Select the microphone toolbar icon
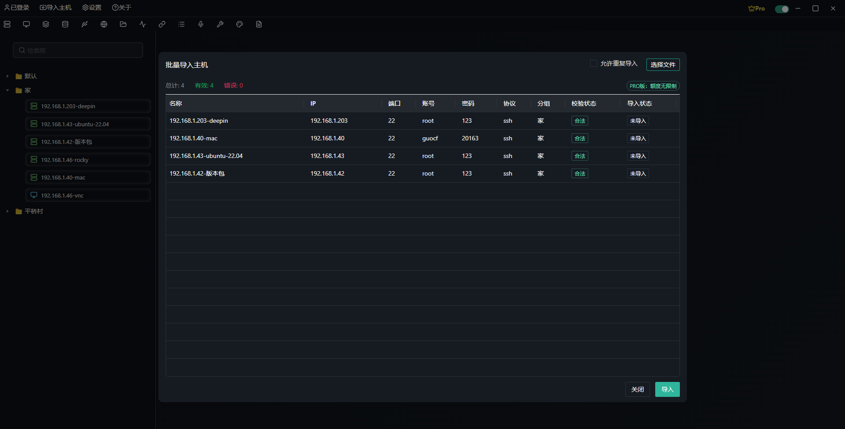Image resolution: width=845 pixels, height=429 pixels. tap(201, 24)
